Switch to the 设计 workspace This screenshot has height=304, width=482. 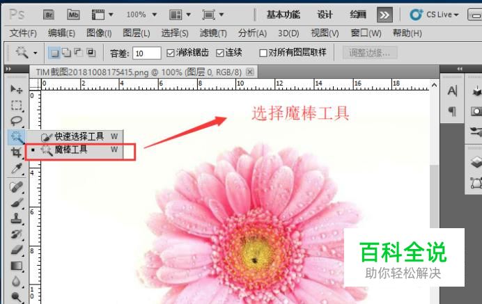(x=325, y=15)
